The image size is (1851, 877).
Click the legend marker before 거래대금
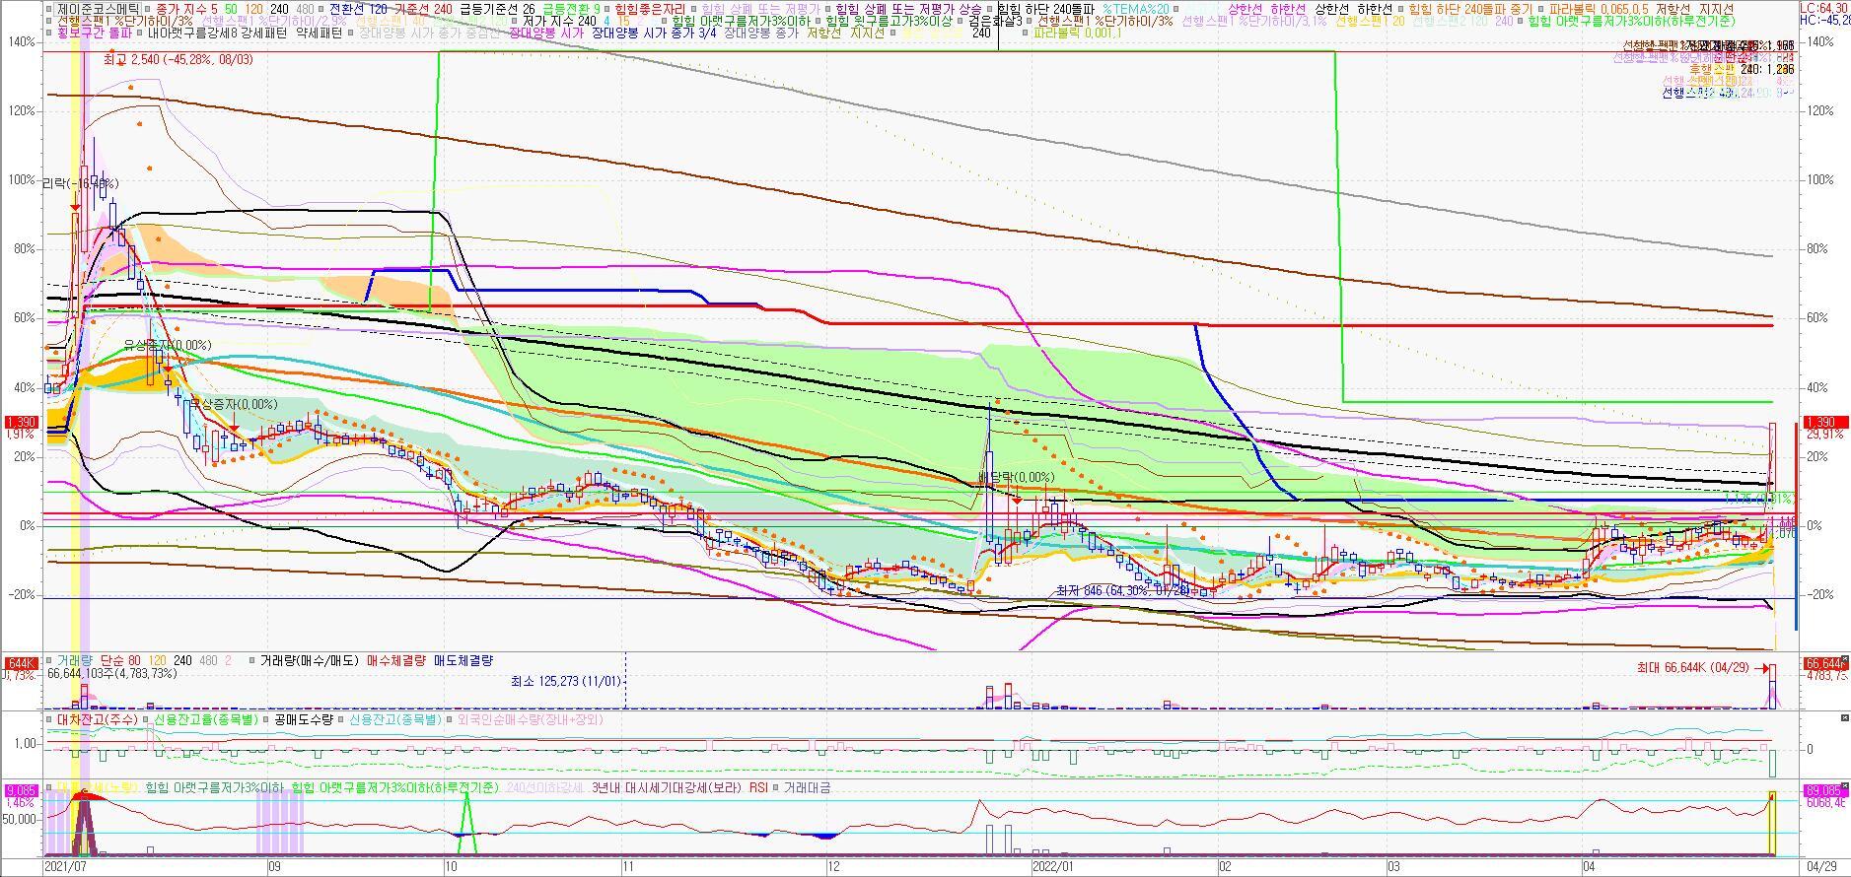[776, 787]
